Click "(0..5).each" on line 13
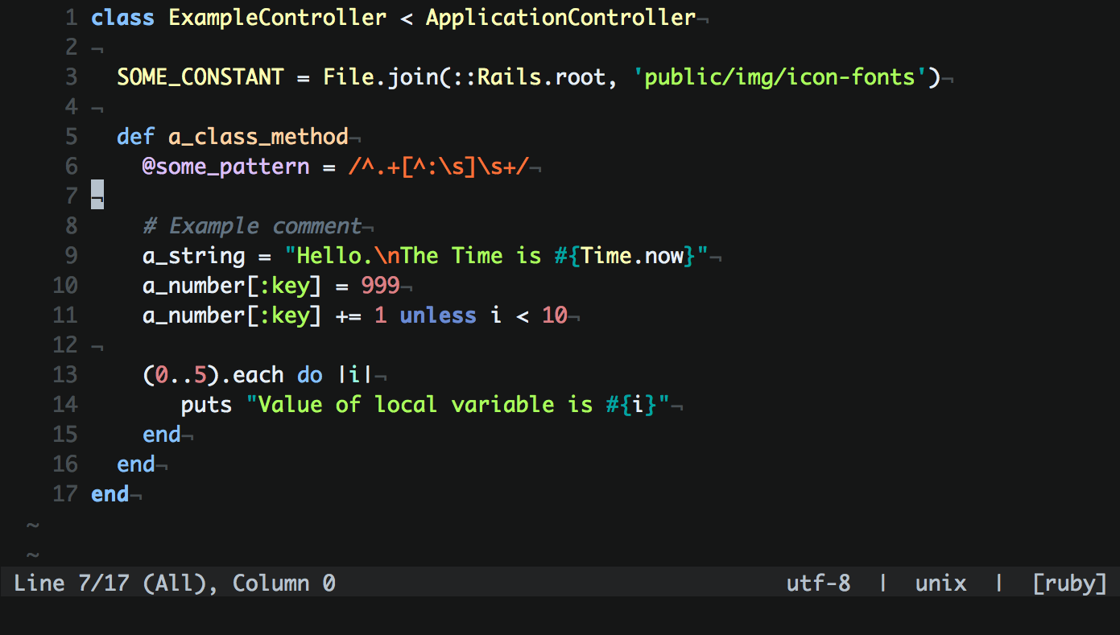Image resolution: width=1120 pixels, height=635 pixels. click(x=213, y=375)
